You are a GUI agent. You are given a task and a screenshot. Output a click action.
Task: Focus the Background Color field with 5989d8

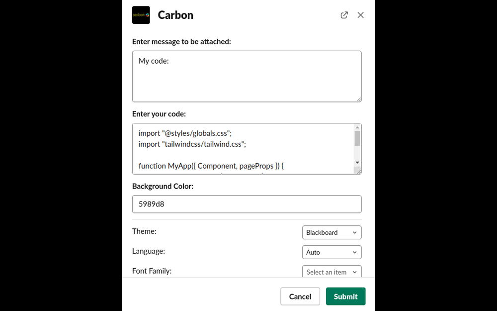pos(247,204)
